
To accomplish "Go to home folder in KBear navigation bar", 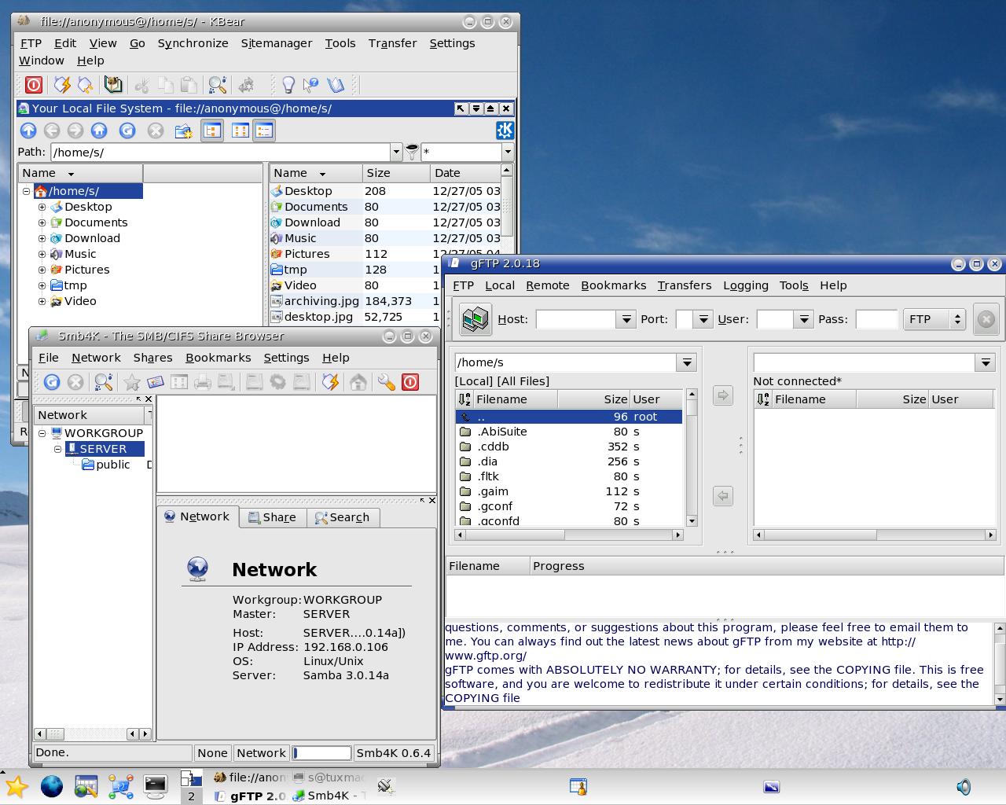I will pos(99,130).
